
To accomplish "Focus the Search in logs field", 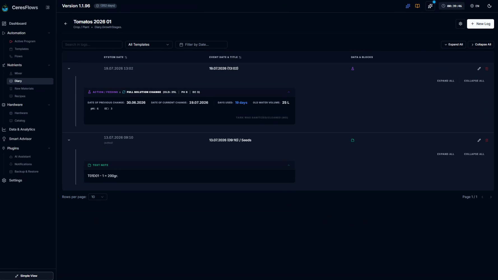I will 92,45.
